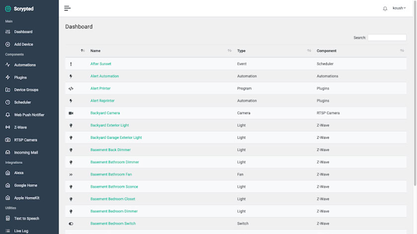Click the Dashboard page heading

[79, 27]
